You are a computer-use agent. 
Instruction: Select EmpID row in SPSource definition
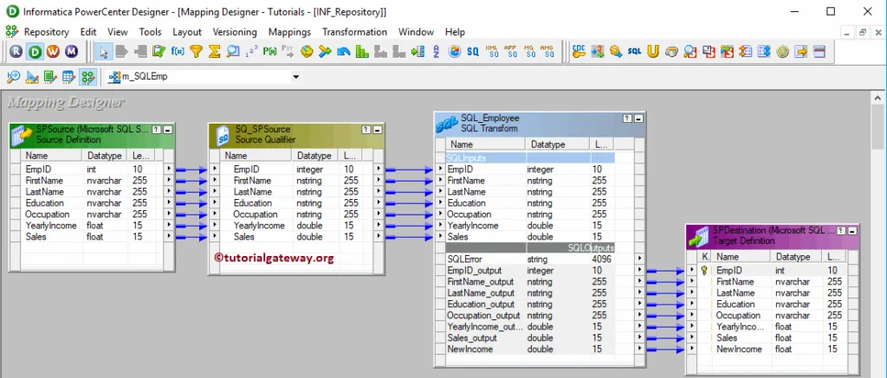(x=92, y=169)
